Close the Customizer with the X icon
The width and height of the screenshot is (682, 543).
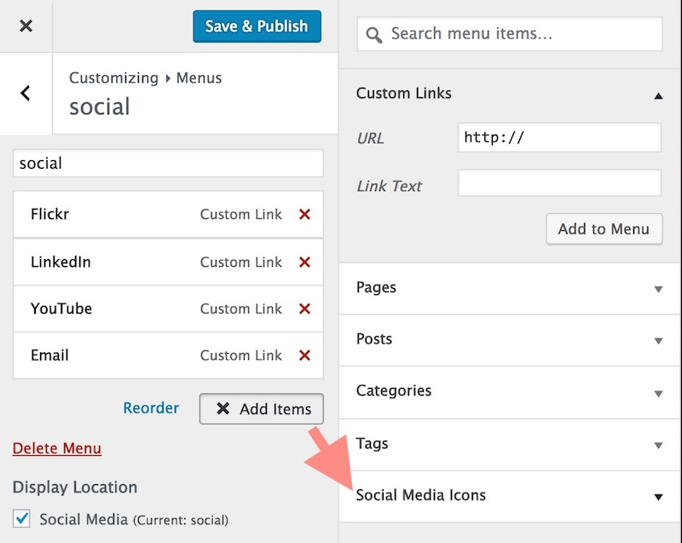point(26,26)
